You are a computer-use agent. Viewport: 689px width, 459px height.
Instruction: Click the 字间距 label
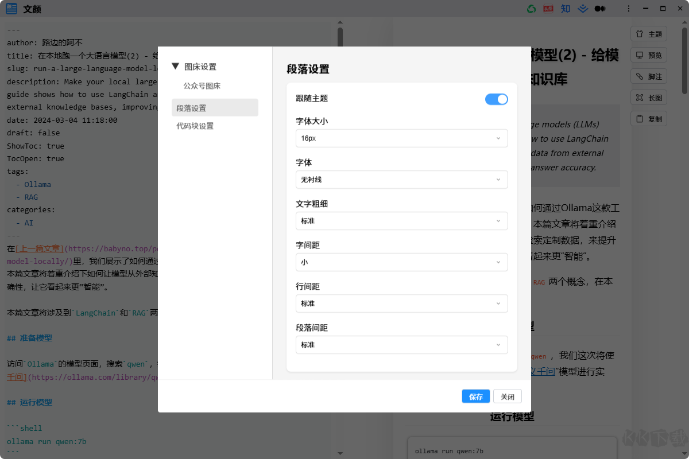(x=308, y=246)
